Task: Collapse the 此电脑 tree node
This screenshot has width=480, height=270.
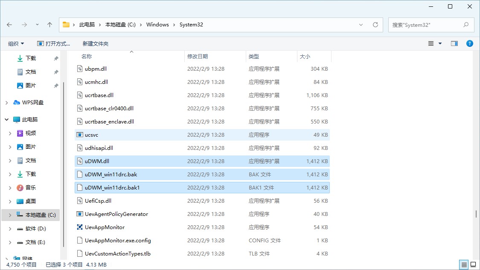Action: [7, 120]
